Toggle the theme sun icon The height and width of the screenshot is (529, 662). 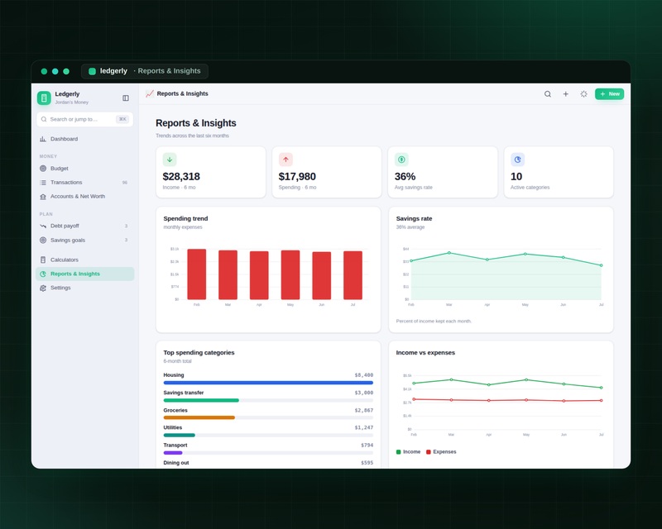coord(584,94)
